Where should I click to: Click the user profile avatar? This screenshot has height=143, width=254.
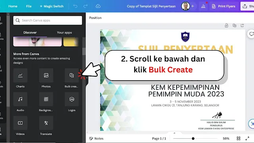186,6
